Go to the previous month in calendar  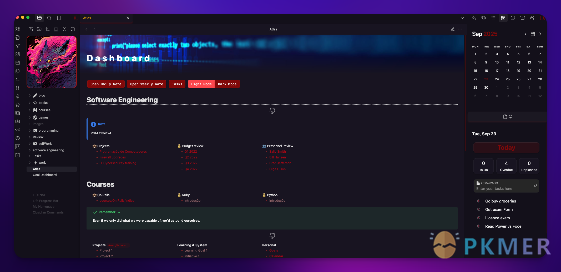525,34
